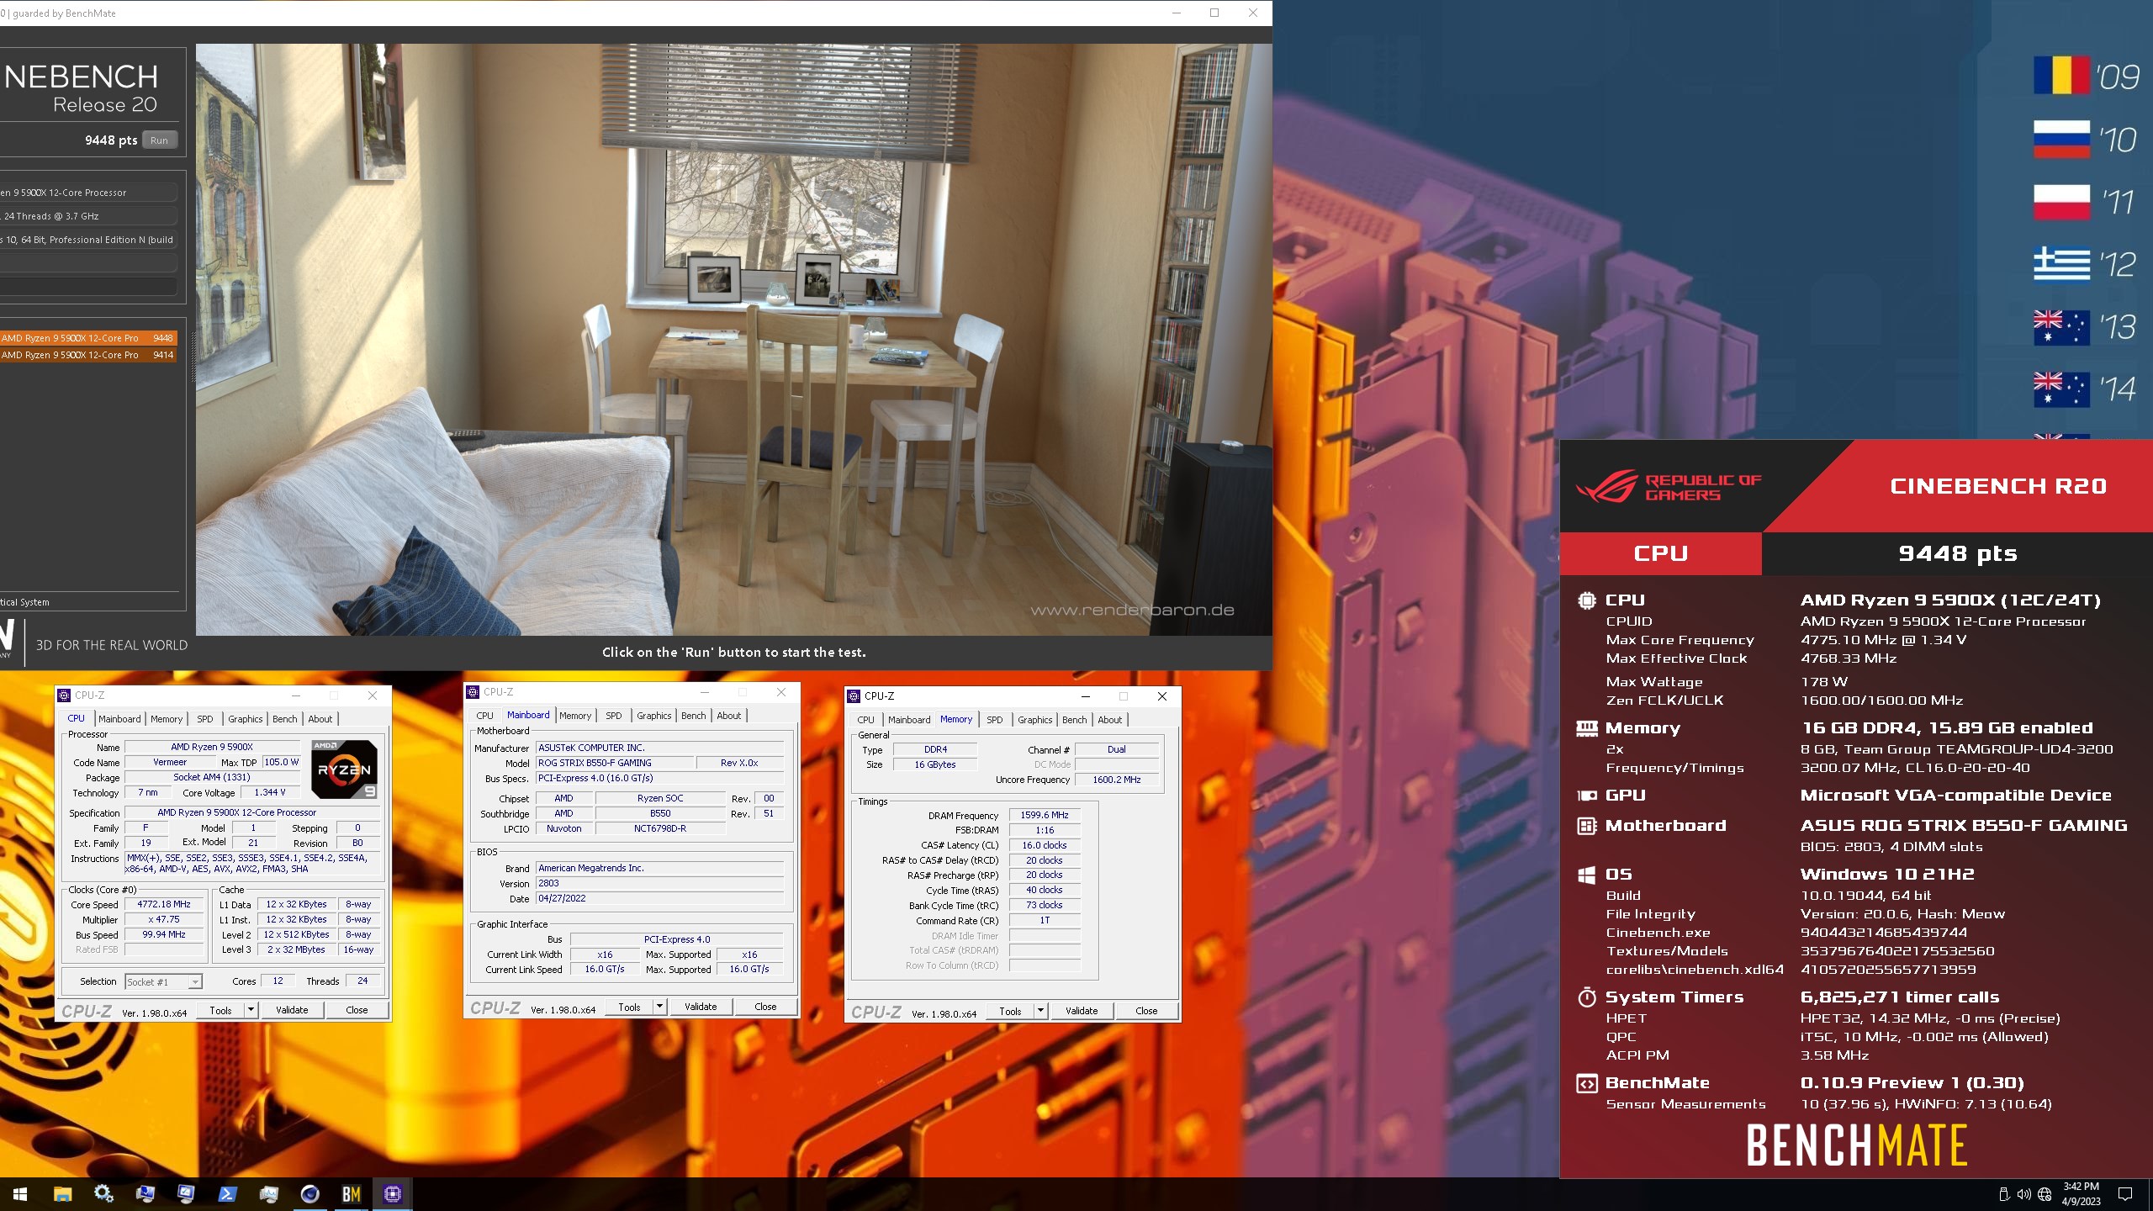
Task: Click Close button in CPU-Z Memory window
Action: pos(1146,1011)
